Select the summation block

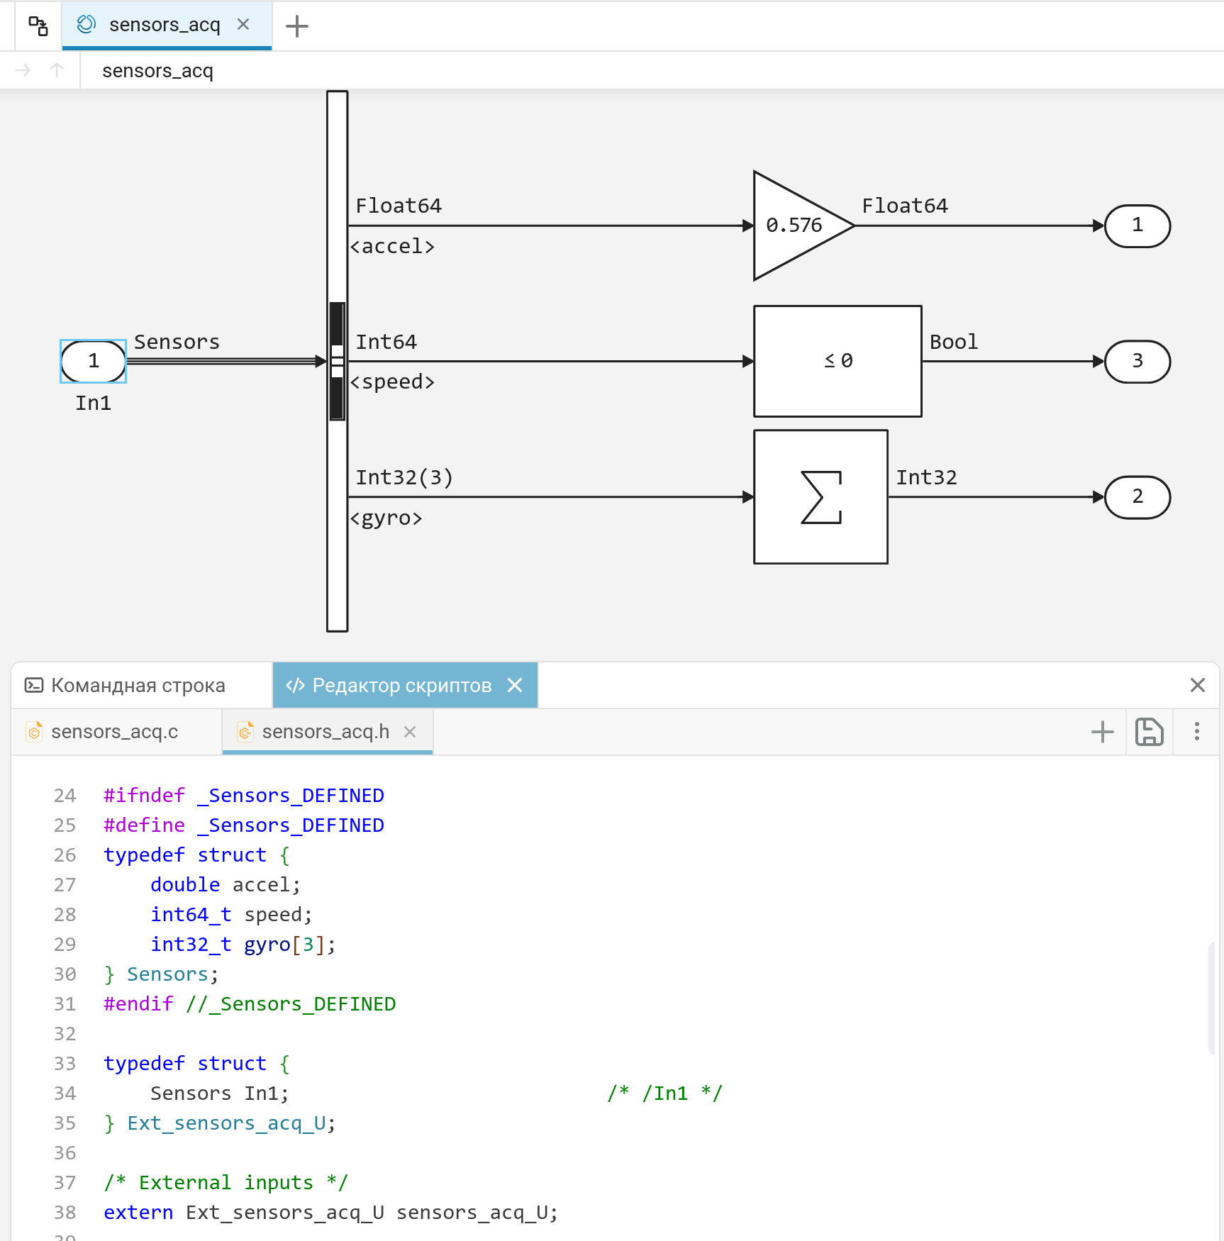click(x=820, y=496)
